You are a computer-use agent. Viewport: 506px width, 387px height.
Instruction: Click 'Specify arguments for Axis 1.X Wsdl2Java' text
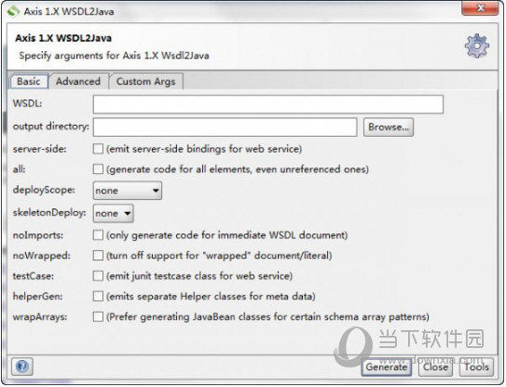coord(114,56)
